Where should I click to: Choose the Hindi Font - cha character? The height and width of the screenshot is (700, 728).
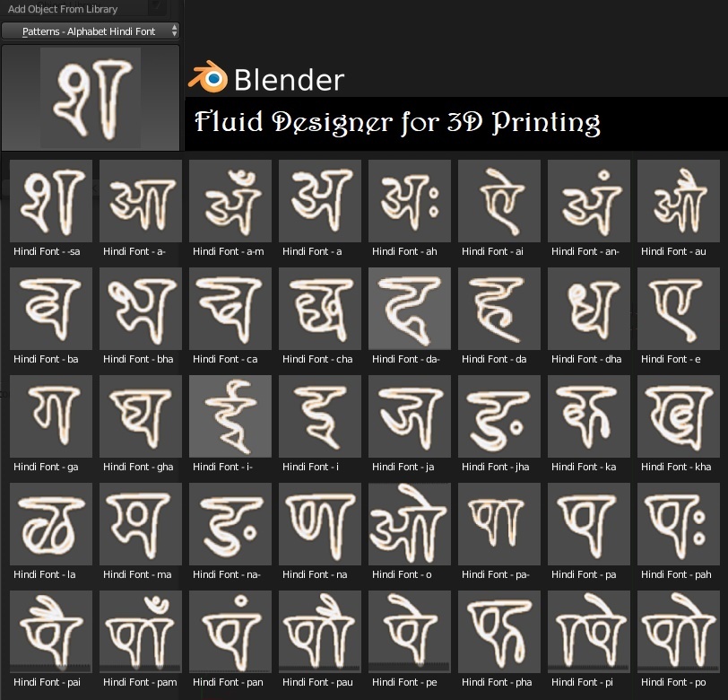320,309
